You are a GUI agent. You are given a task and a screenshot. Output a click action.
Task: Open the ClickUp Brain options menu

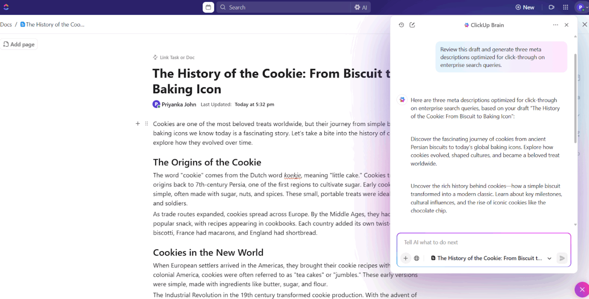555,25
